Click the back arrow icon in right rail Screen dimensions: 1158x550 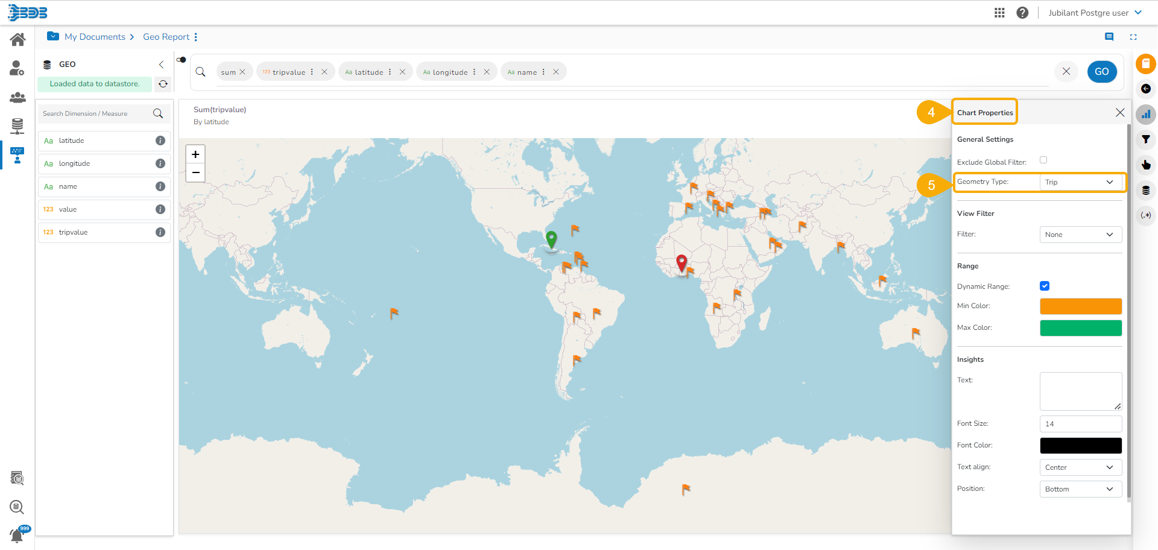pyautogui.click(x=1146, y=89)
